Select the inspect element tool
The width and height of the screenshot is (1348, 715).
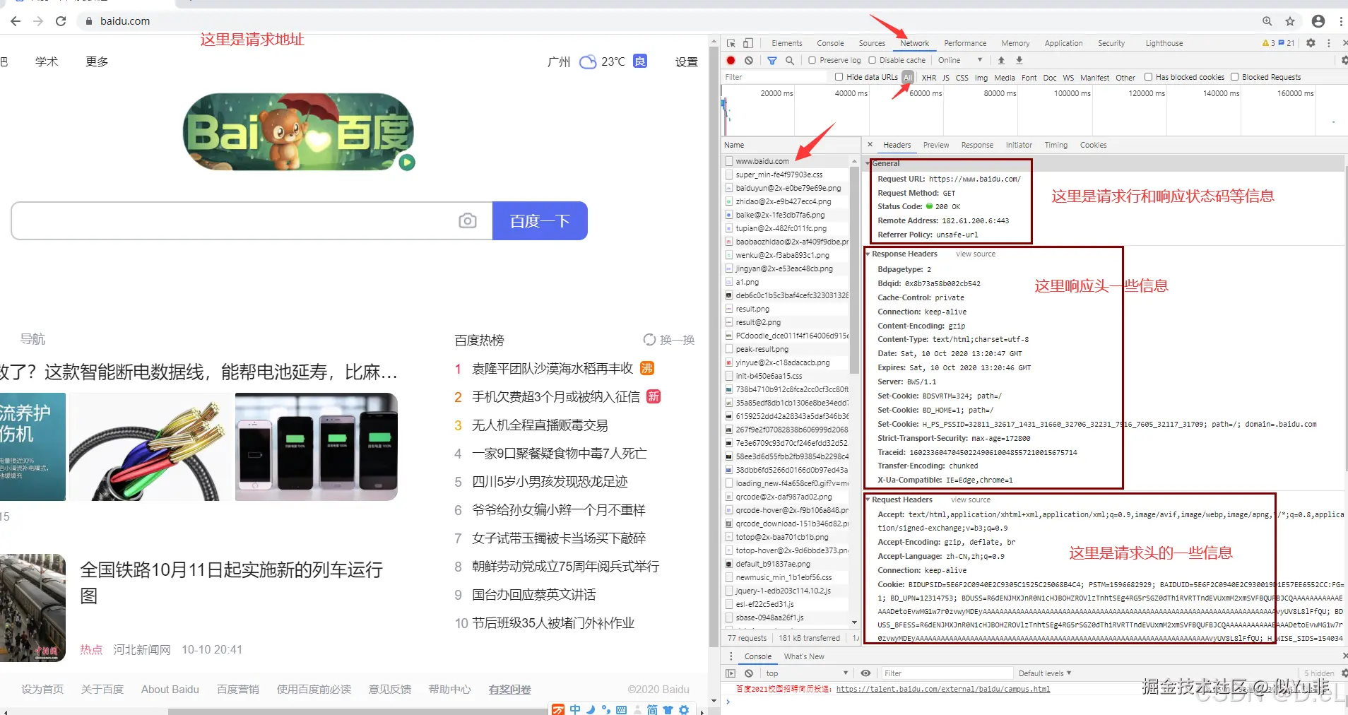click(732, 42)
